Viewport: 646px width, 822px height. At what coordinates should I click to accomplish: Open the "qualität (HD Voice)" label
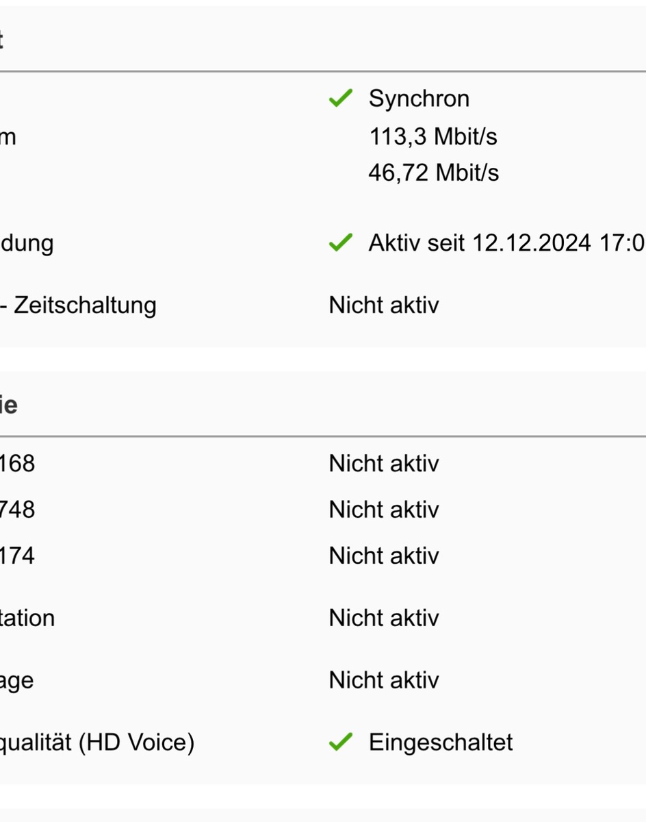[97, 742]
